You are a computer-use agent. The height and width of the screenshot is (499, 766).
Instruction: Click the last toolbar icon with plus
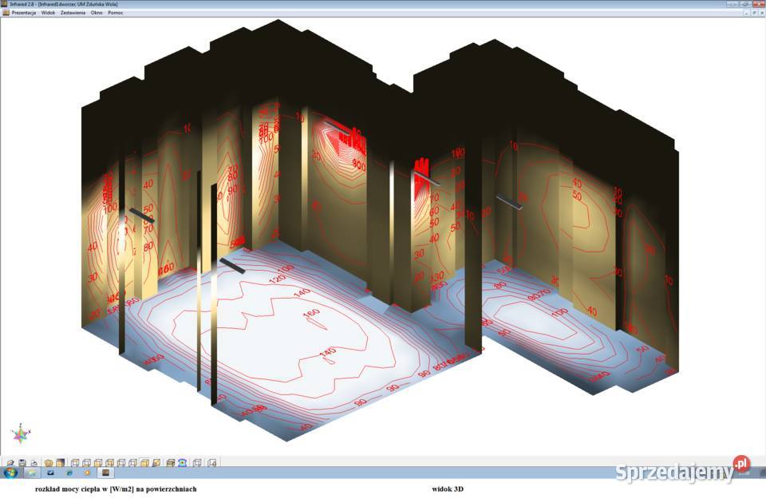point(212,462)
